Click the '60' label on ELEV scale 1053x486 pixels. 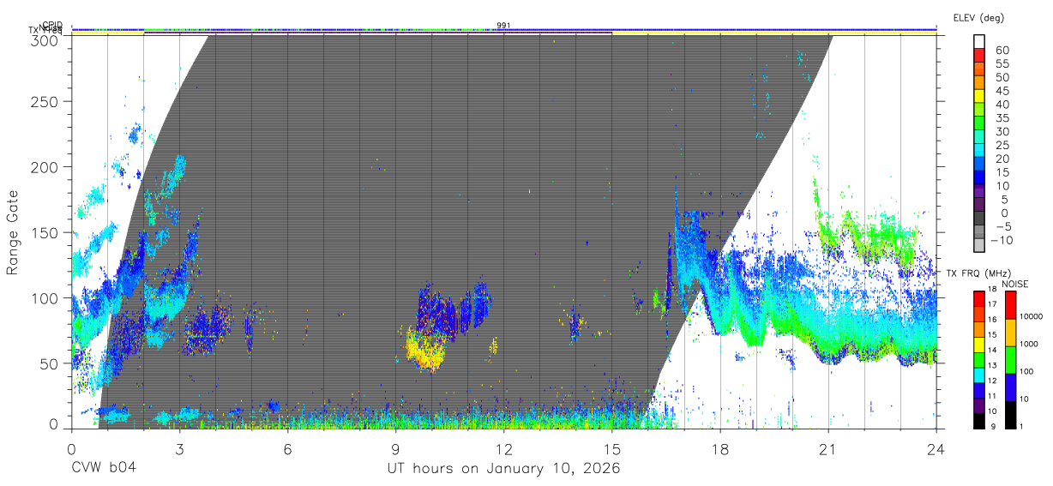1001,50
